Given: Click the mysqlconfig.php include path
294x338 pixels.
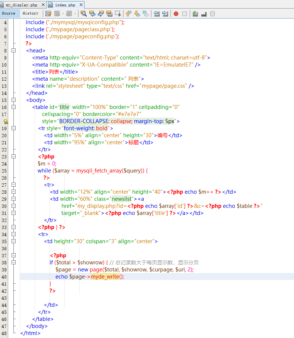Looking at the screenshot, I should (x=84, y=22).
